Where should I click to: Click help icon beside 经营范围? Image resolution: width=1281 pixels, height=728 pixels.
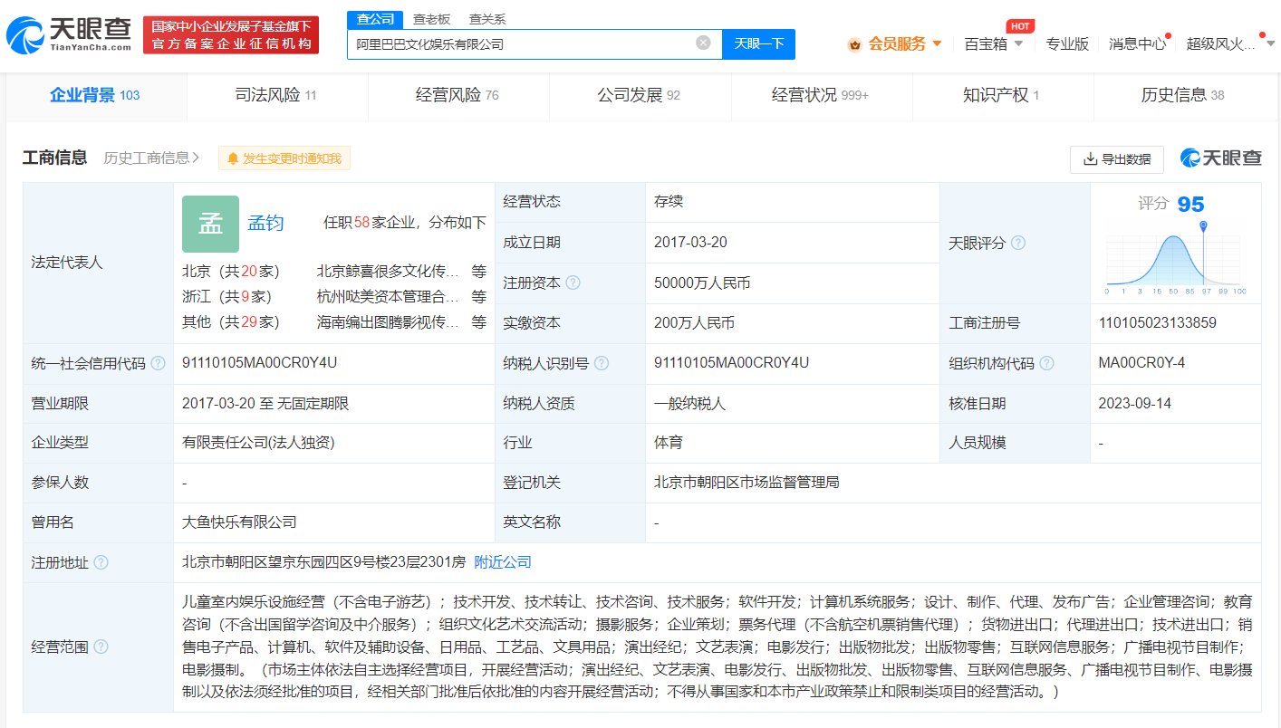[101, 647]
